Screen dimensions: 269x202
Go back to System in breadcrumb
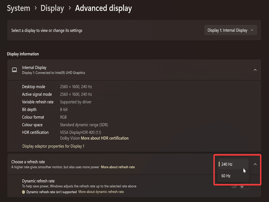tap(18, 8)
